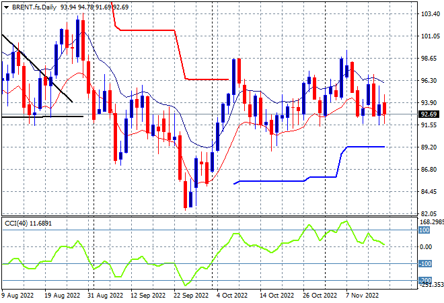444x303 pixels.
Task: Click the 89.20 price scale label
Action: coord(429,147)
